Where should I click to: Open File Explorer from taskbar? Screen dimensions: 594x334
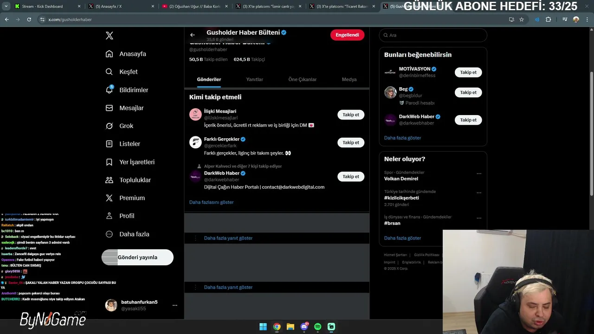pos(291,327)
